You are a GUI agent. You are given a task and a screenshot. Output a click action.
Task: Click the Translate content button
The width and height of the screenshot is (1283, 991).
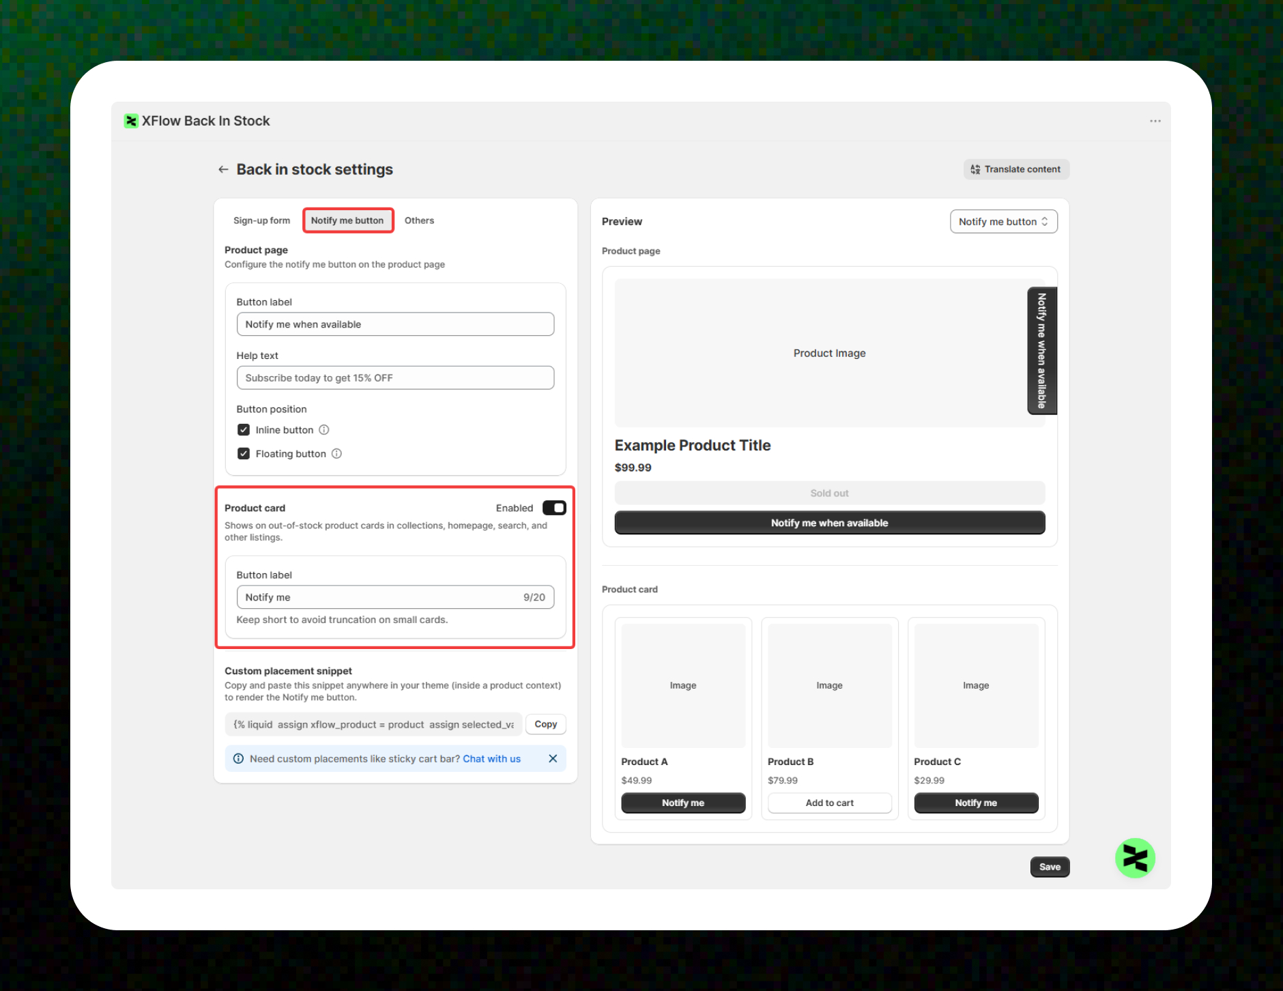(x=1016, y=169)
